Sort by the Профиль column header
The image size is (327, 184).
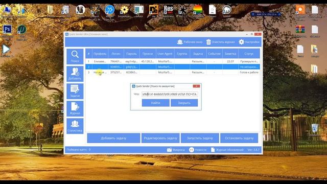pos(100,54)
